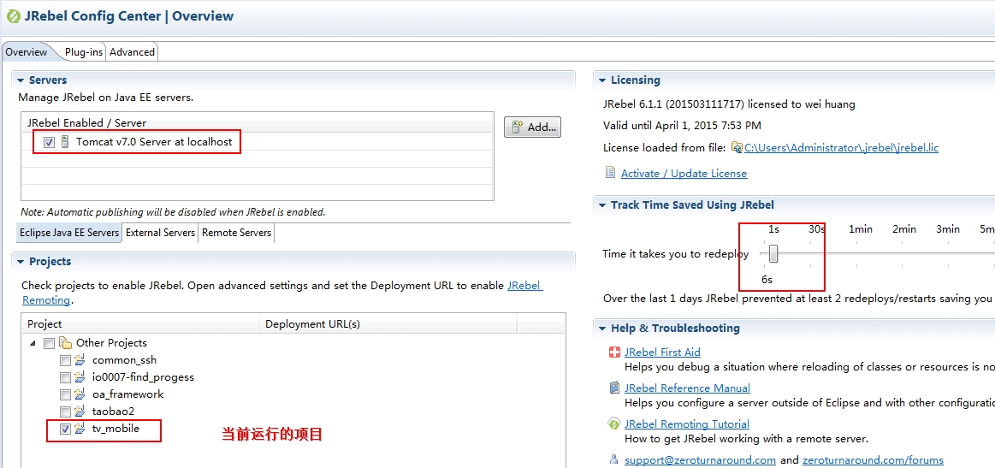Click the redeploy time slider handle
The height and width of the screenshot is (468, 995).
(773, 254)
